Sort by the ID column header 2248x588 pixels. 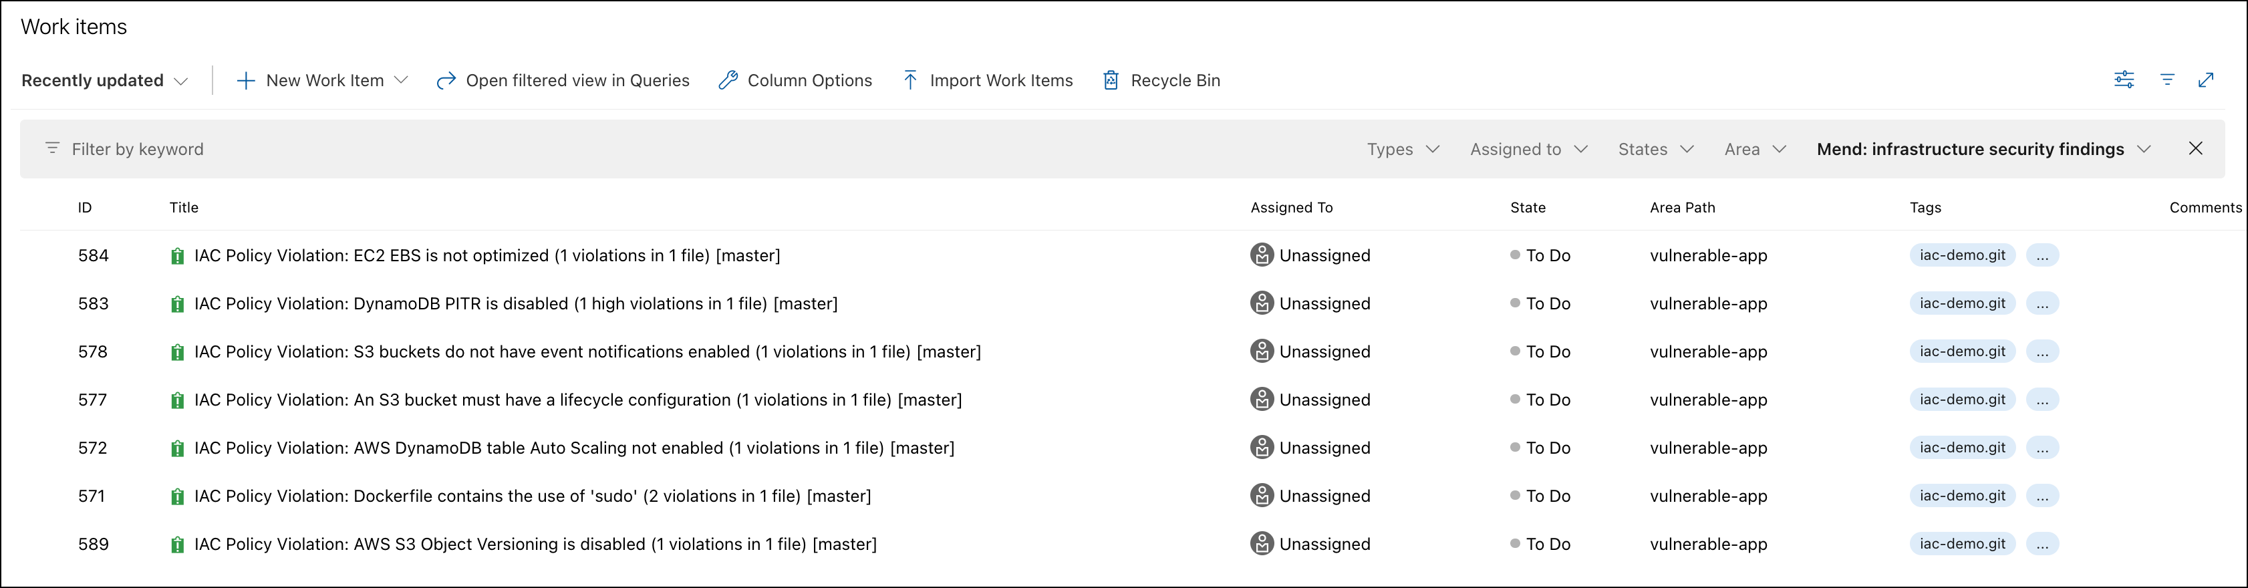click(x=85, y=208)
